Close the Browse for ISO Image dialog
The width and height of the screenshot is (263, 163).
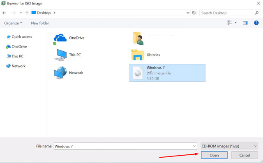tap(258, 3)
